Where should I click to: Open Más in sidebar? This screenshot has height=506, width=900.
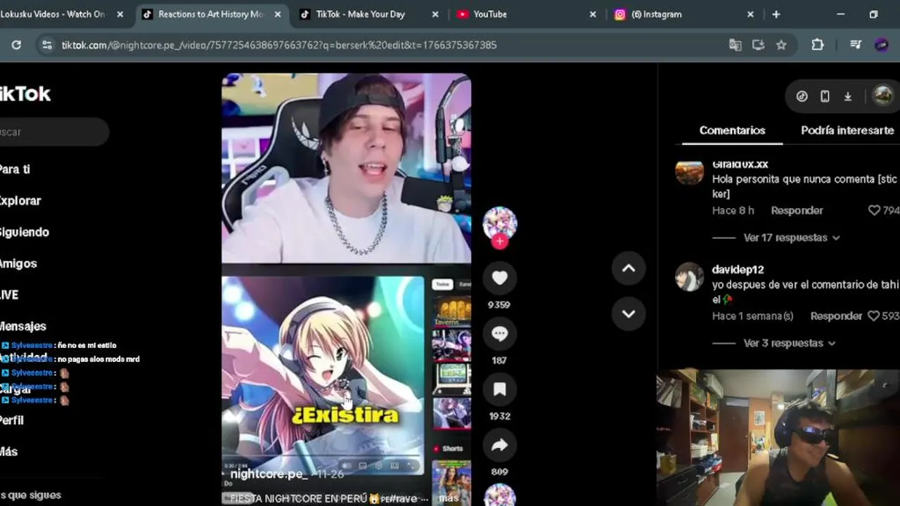pyautogui.click(x=8, y=451)
